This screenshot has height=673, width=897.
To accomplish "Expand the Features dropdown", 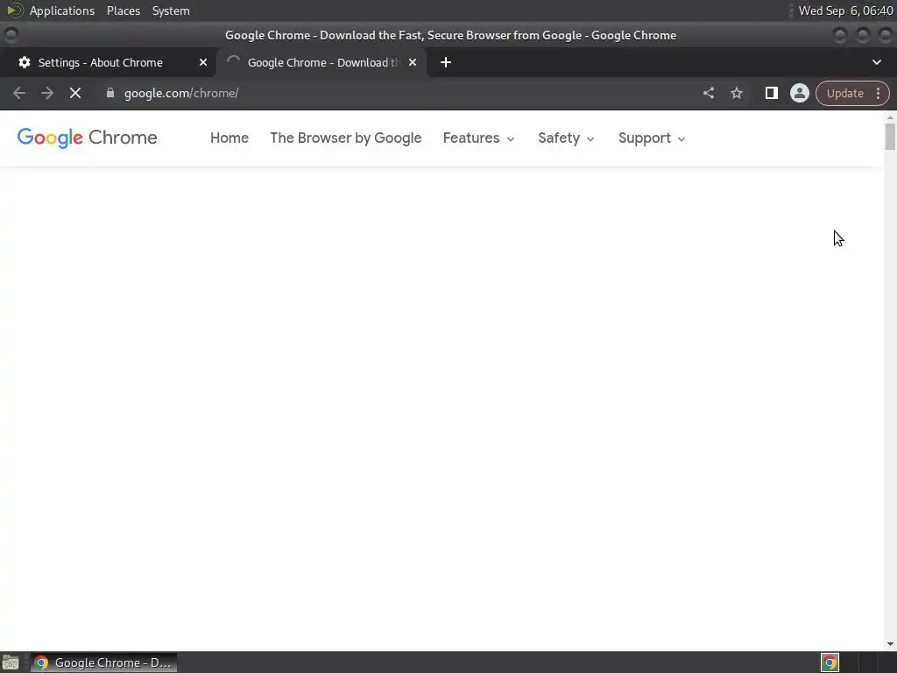I will point(479,138).
